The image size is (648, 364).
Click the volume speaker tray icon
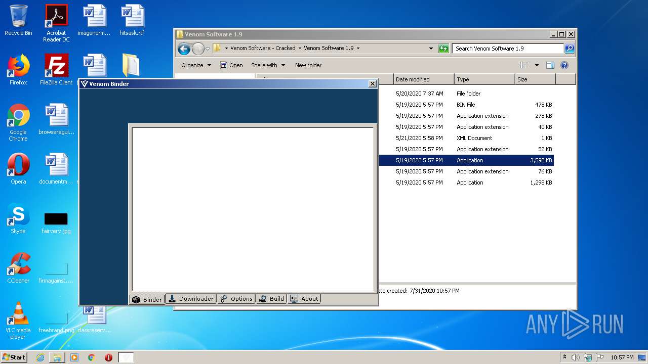pos(575,357)
